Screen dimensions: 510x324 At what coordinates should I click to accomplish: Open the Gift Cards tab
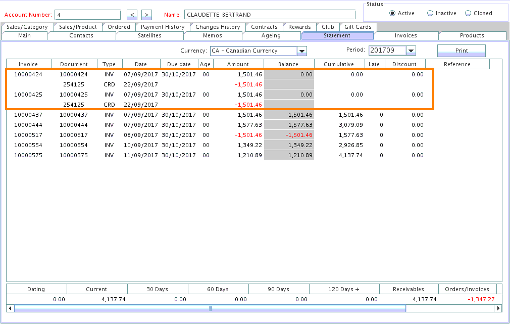358,27
